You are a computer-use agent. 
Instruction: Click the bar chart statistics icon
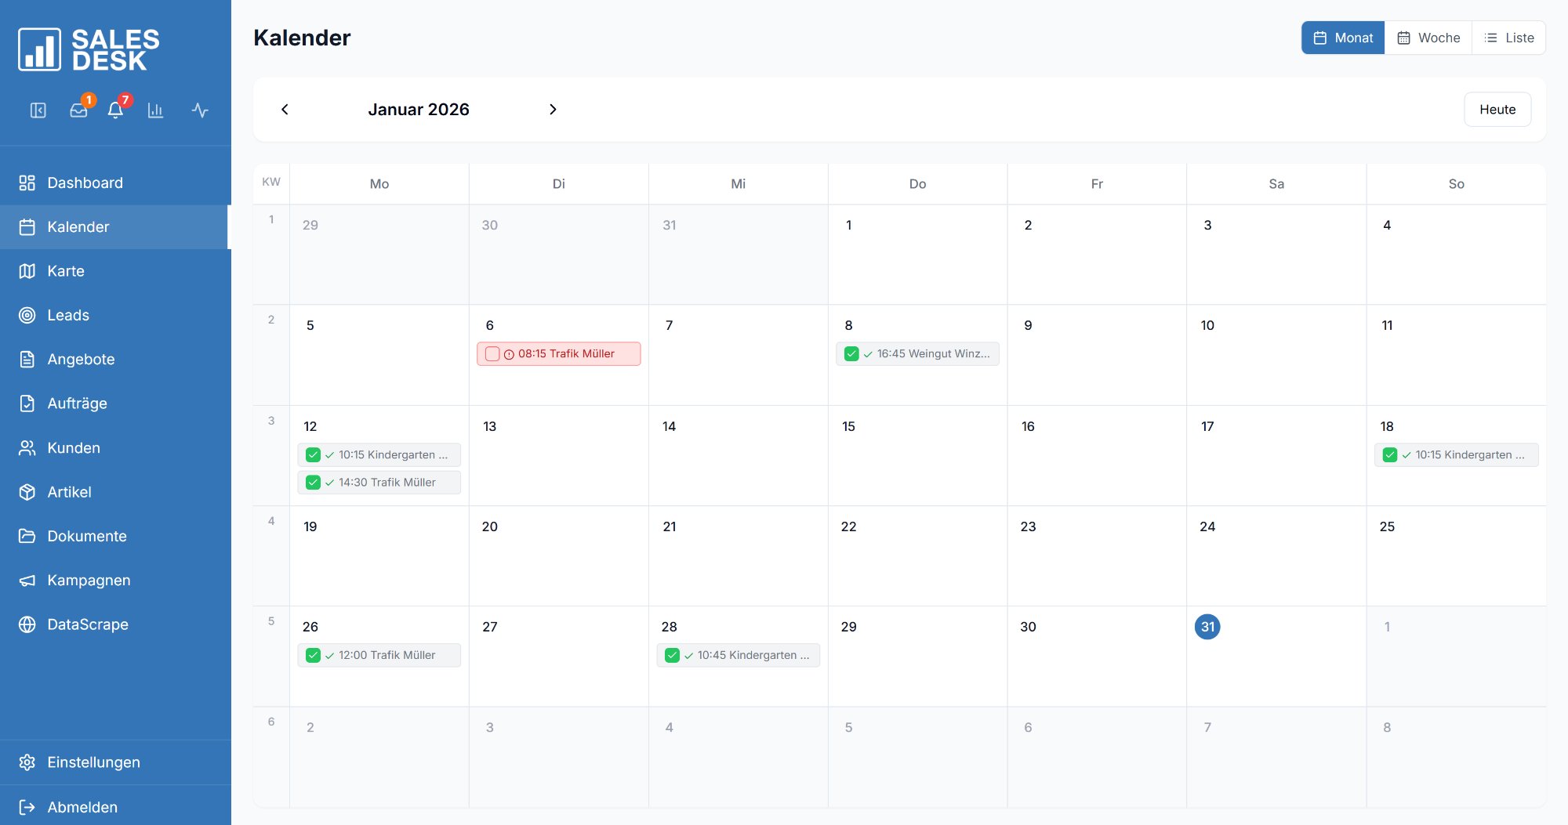156,110
